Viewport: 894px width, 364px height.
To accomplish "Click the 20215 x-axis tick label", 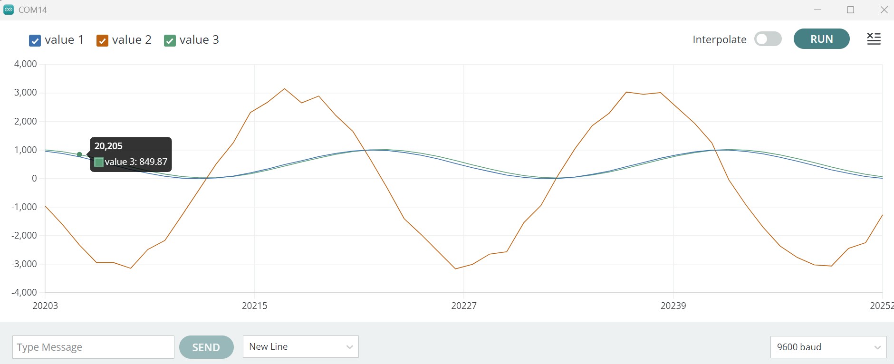I will (254, 306).
